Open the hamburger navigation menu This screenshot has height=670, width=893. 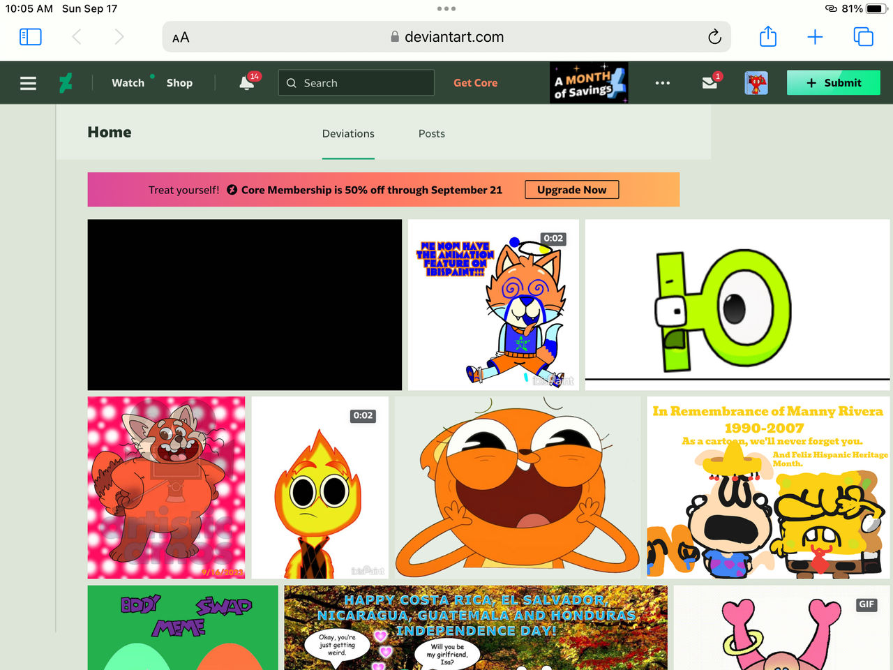point(28,83)
